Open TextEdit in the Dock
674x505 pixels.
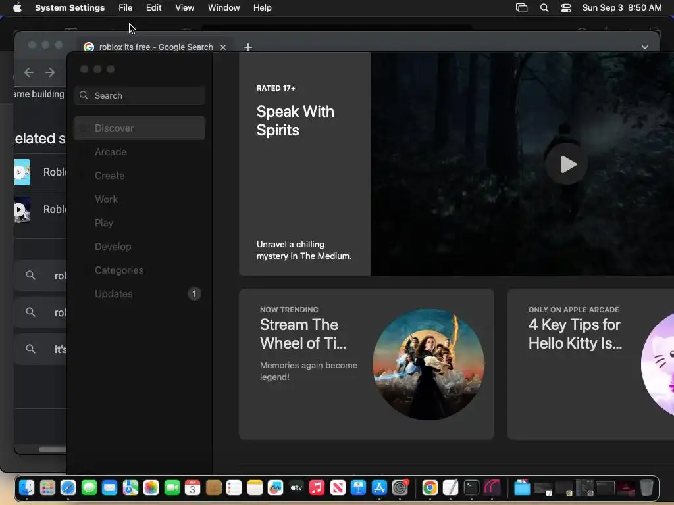pos(450,488)
